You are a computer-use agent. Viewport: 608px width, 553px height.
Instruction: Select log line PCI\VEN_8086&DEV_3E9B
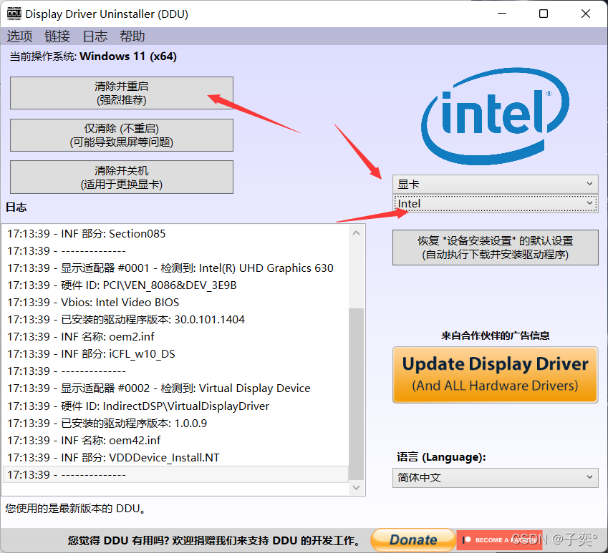point(175,285)
